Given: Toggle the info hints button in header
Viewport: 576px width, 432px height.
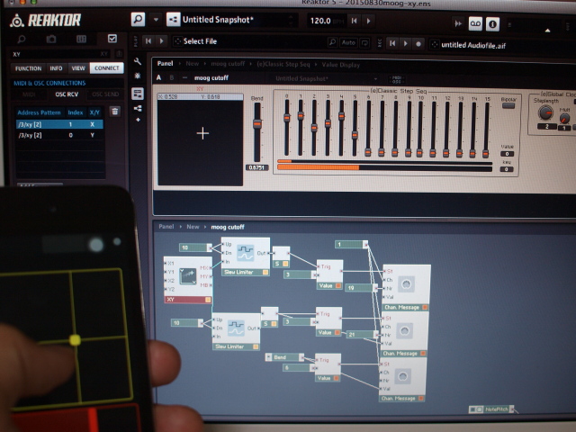Looking at the screenshot, I should point(492,24).
